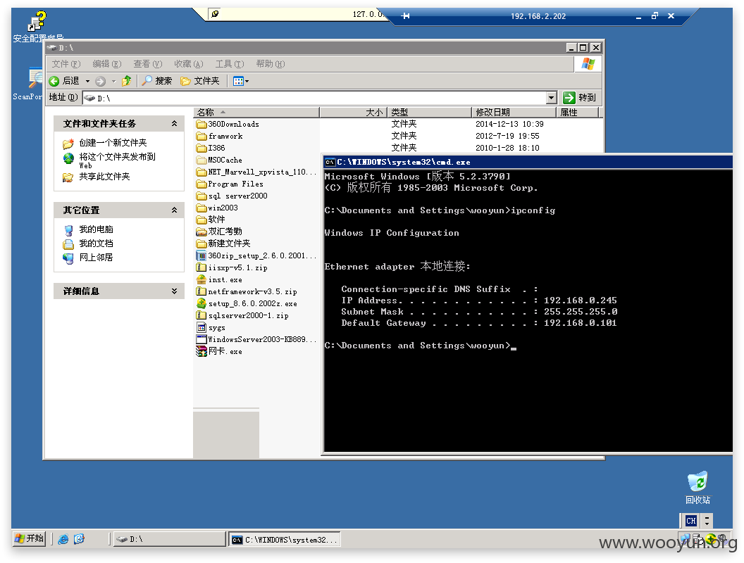Select the sqlserver2000-1.zip archive icon
Screen dimensions: 744x563
(x=201, y=315)
